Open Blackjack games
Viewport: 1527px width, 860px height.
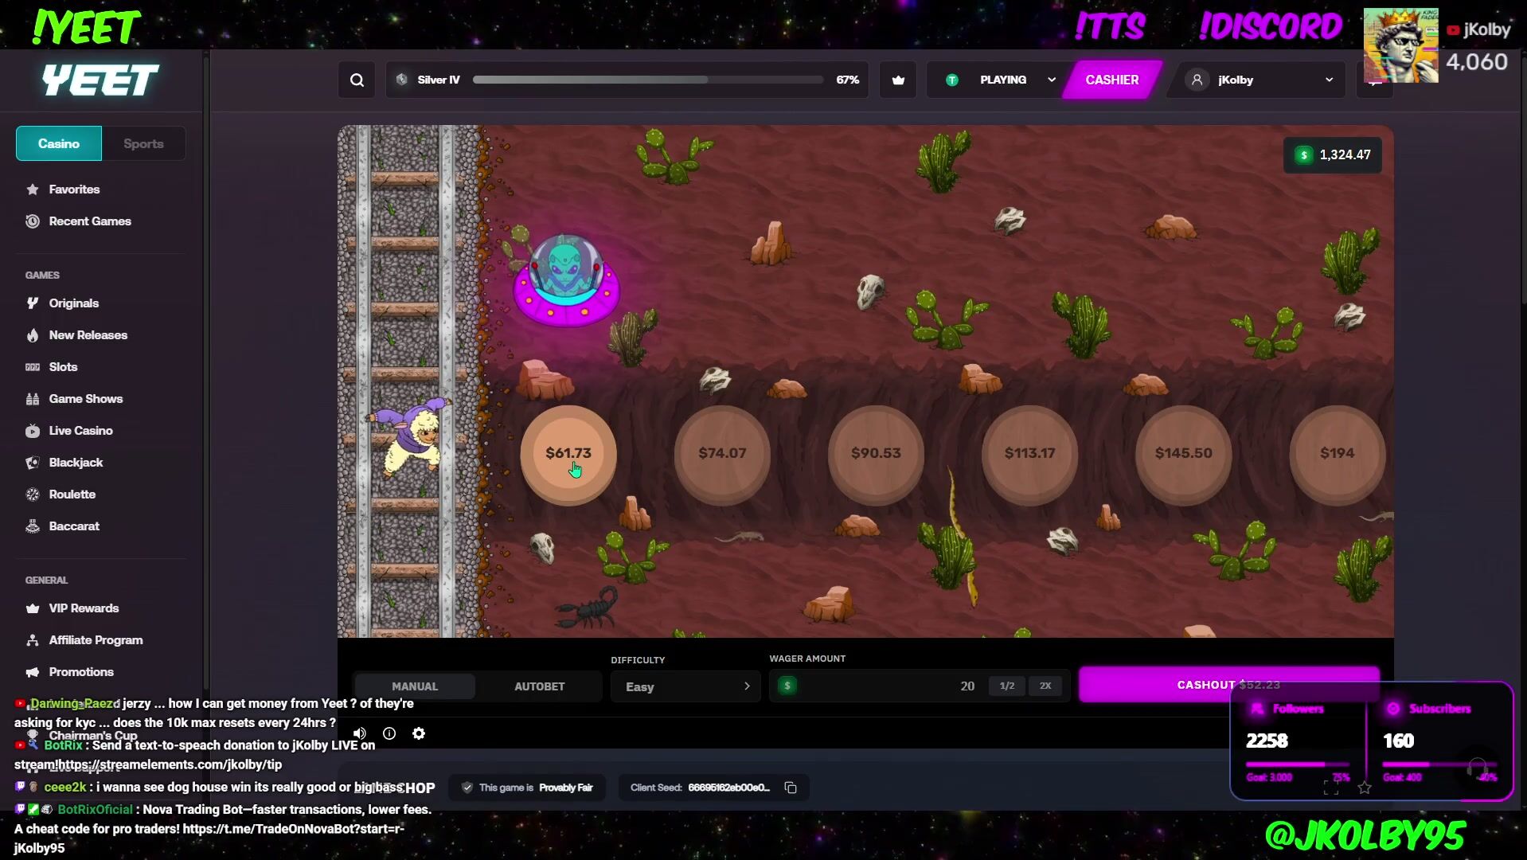pos(76,463)
